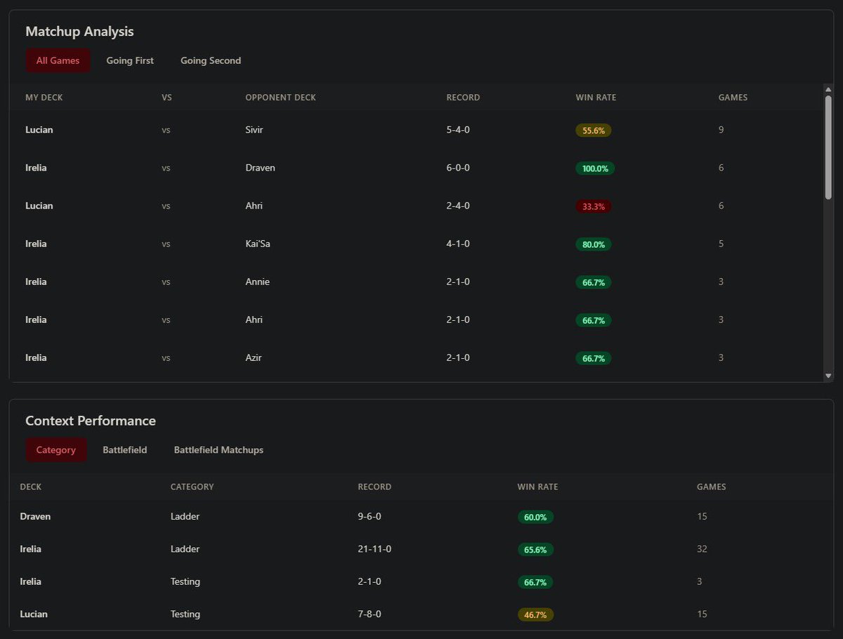Click the DECK column header in Context Performance
843x639 pixels.
pos(31,487)
